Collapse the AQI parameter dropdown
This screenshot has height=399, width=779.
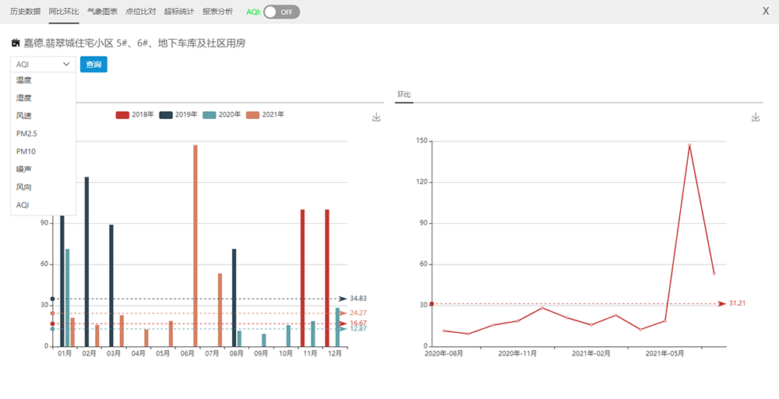tap(43, 65)
